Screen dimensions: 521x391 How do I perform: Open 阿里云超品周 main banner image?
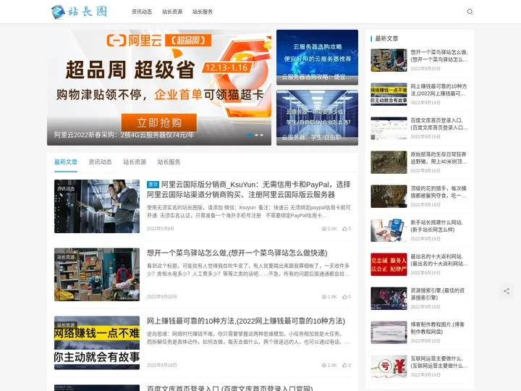(x=159, y=88)
